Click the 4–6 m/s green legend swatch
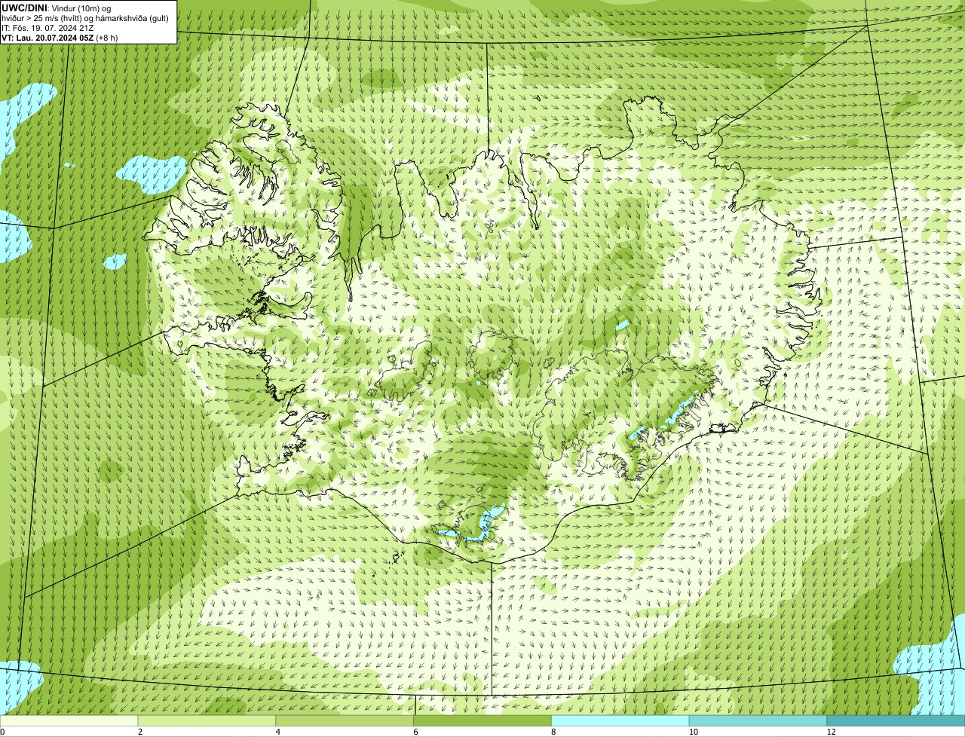 [x=345, y=721]
